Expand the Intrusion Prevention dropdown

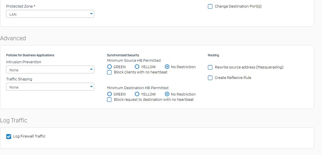tap(50, 70)
